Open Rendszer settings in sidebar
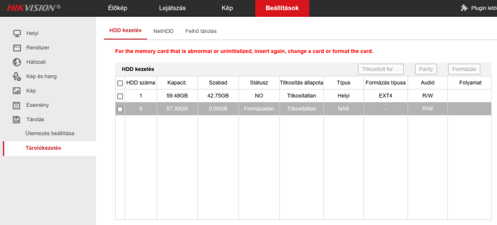The image size is (497, 225). [38, 47]
